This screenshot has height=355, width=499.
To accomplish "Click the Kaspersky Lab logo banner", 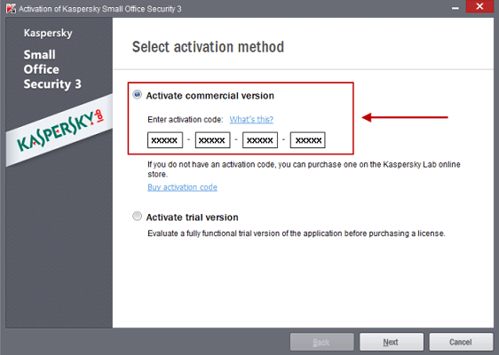I will pos(59,130).
